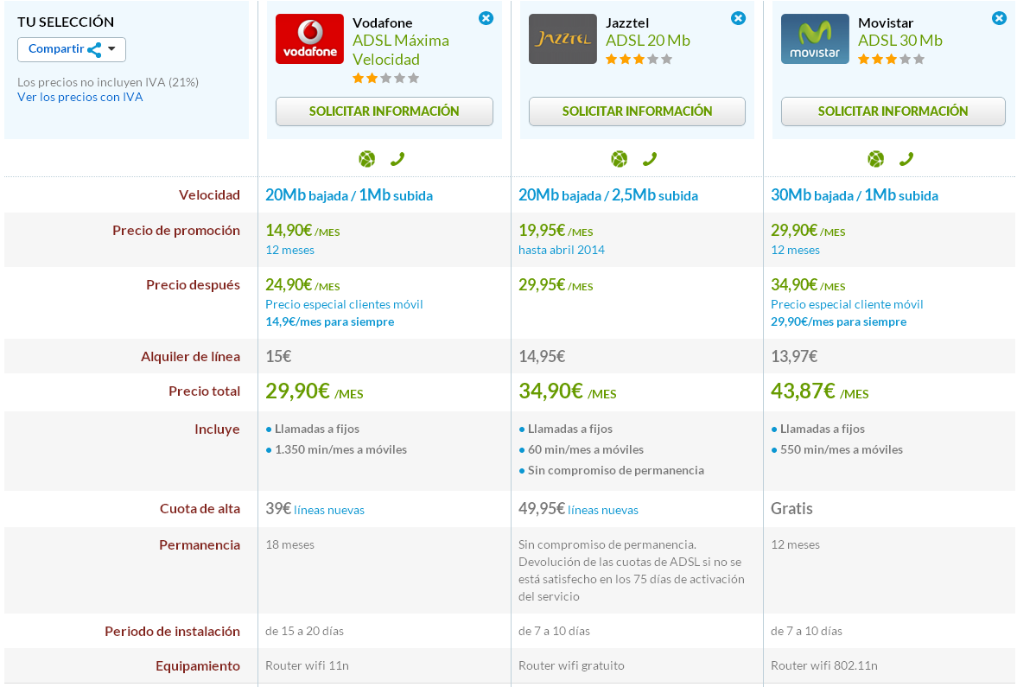Click the TU SELECCIÓN heading
This screenshot has height=687, width=1017.
(66, 22)
